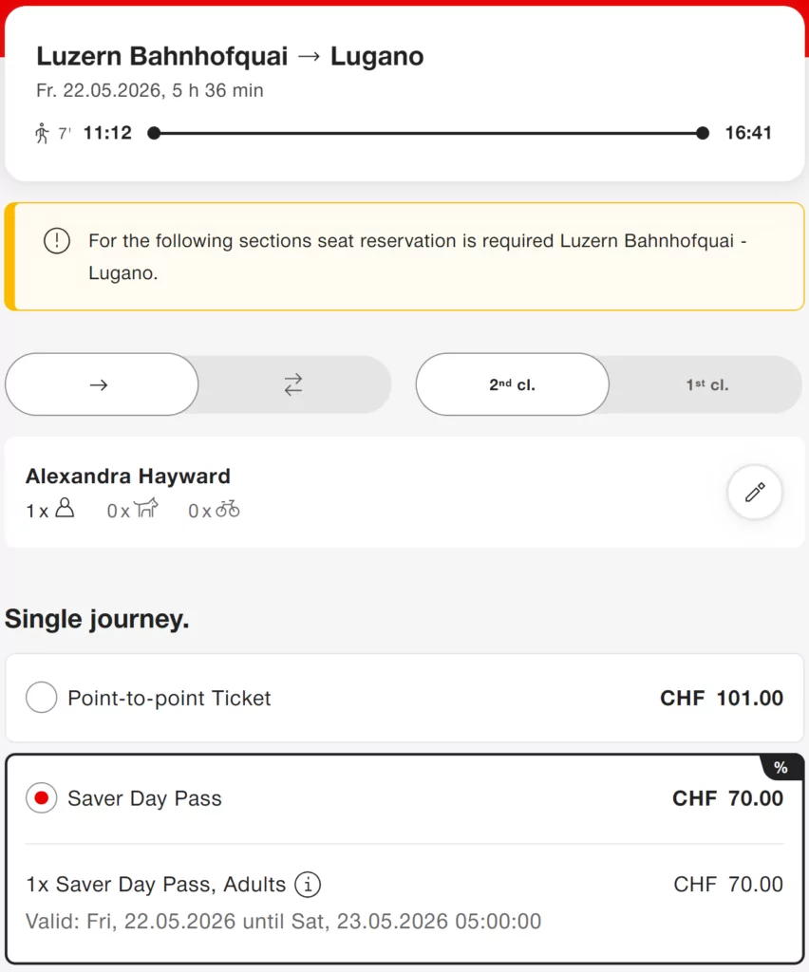Click the info icon beside Saver Day Pass, Adults
The height and width of the screenshot is (972, 809).
tap(307, 885)
